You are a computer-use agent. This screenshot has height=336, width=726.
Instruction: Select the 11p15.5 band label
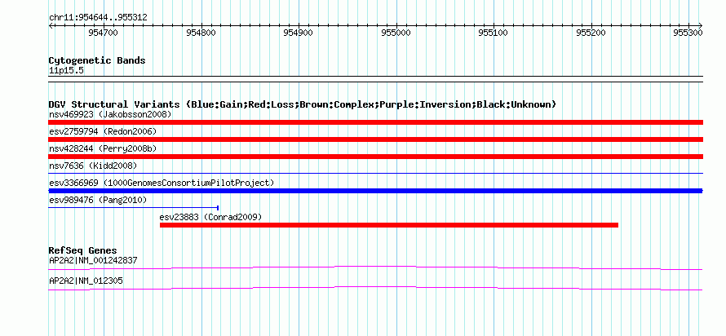pyautogui.click(x=66, y=71)
